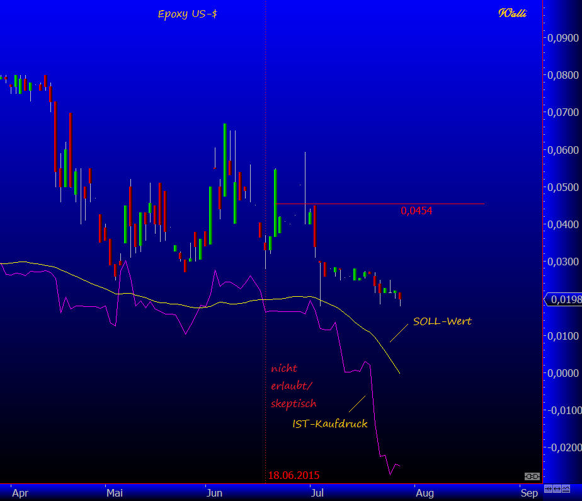This screenshot has width=582, height=501.
Task: Click the SOLL-Wert annotation label
Action: (x=442, y=321)
